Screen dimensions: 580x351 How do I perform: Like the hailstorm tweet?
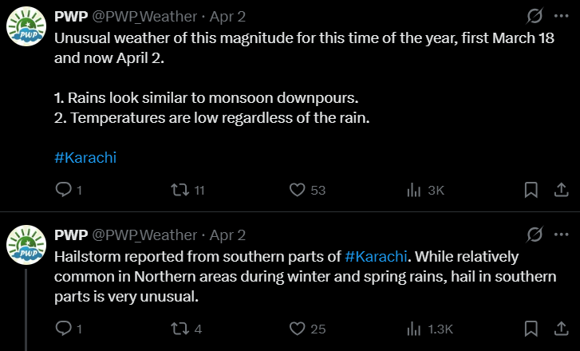coord(298,329)
